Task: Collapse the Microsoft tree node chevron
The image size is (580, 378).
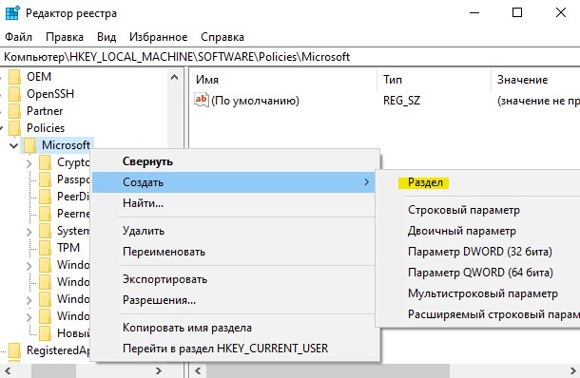Action: (13, 145)
